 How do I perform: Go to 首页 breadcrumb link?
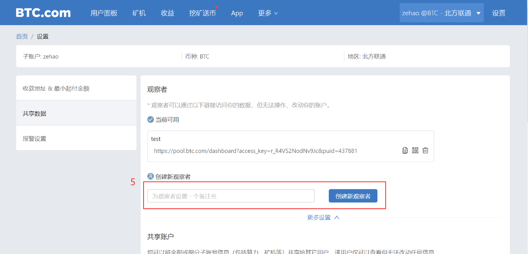[x=22, y=36]
